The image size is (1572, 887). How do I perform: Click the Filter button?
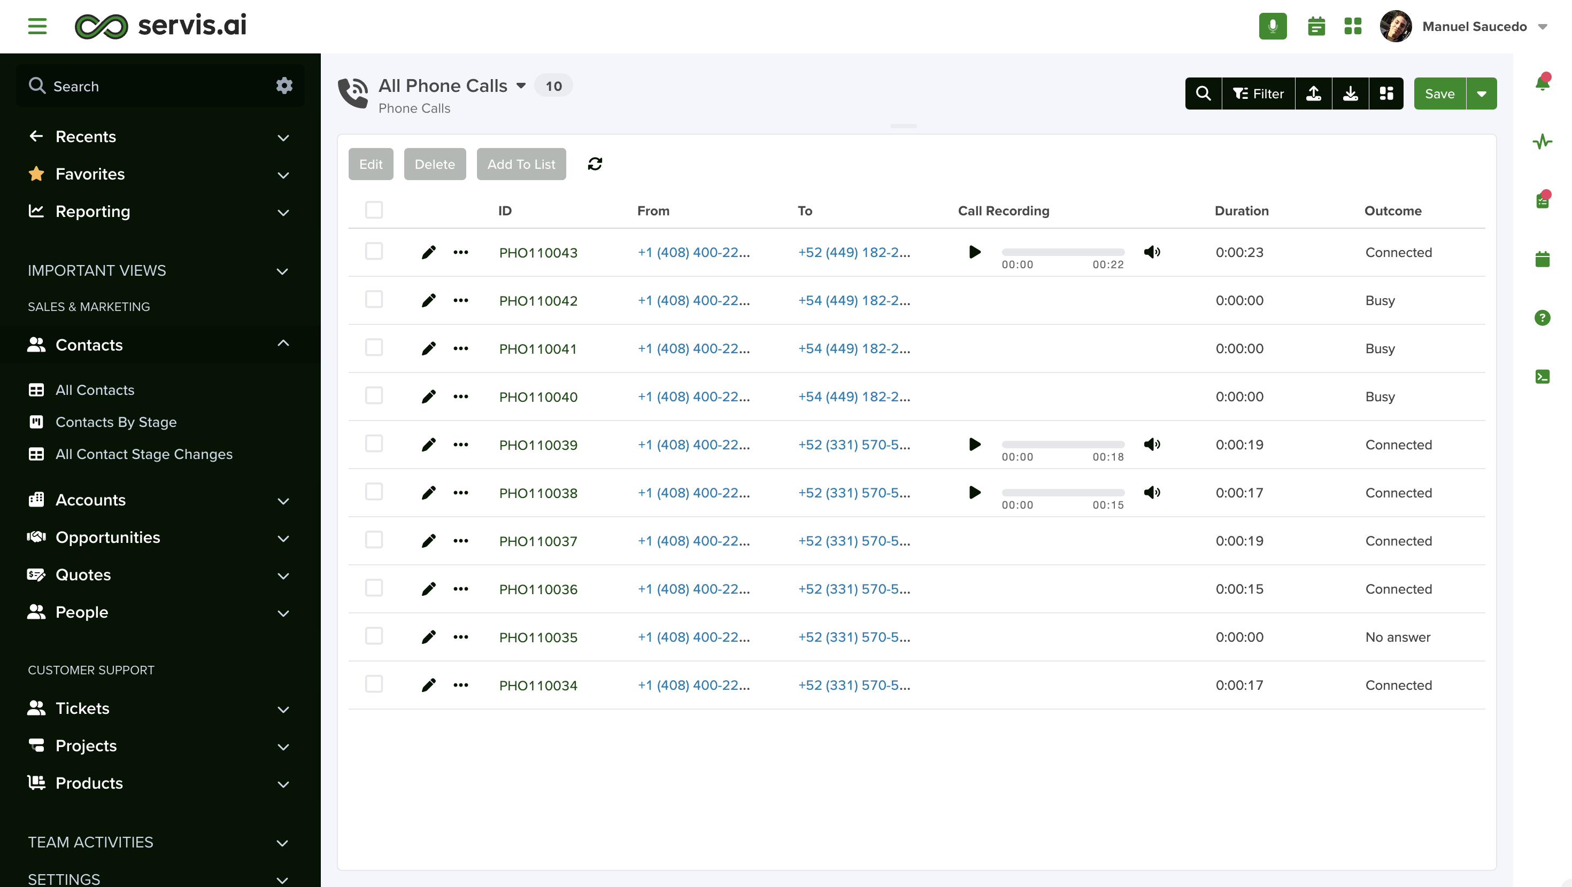coord(1258,94)
